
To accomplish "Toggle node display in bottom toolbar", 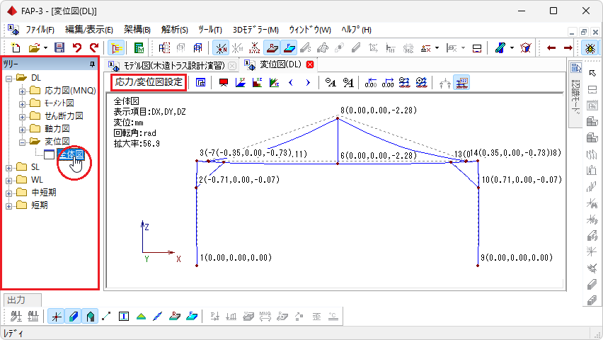I will click(x=55, y=316).
